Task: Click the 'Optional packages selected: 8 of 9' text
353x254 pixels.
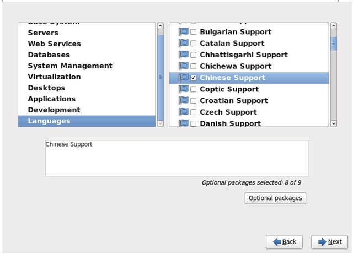Action: [x=252, y=183]
